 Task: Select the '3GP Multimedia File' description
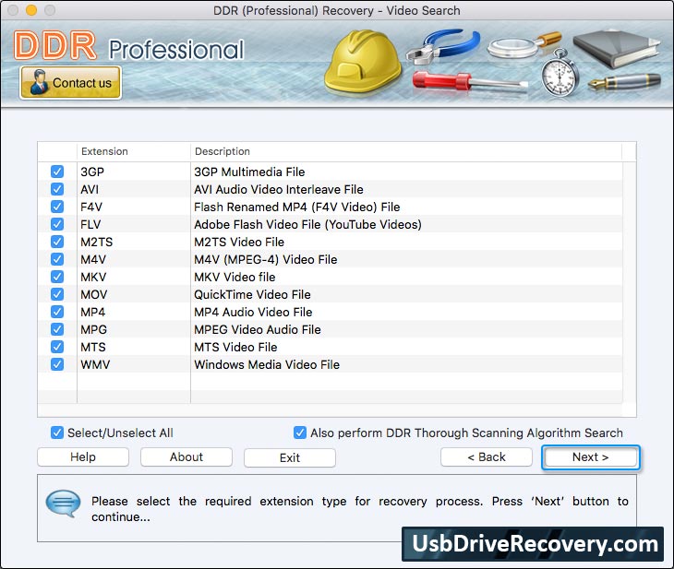(249, 172)
